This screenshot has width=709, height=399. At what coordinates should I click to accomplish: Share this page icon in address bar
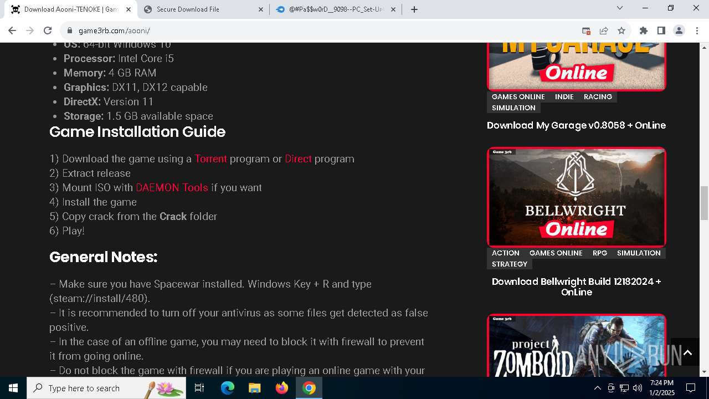pyautogui.click(x=604, y=30)
